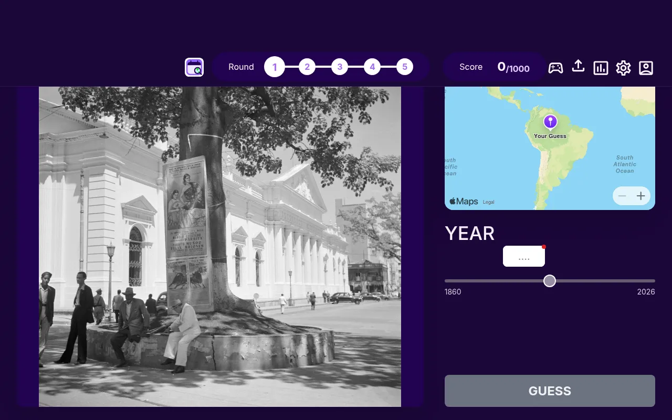Click the Round label text
Screen dimensions: 672x420
point(241,67)
